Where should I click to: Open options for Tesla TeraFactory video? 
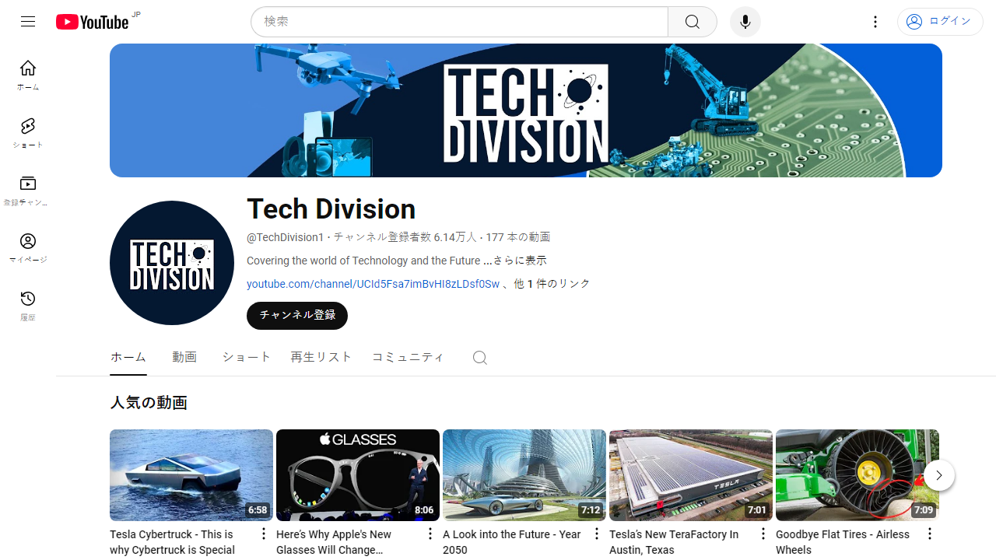763,534
